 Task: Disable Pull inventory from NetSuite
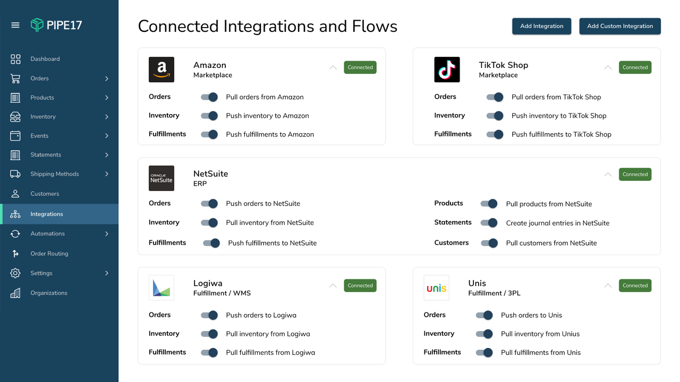click(209, 223)
